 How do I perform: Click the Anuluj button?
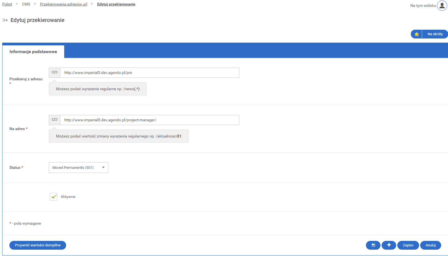(x=430, y=245)
